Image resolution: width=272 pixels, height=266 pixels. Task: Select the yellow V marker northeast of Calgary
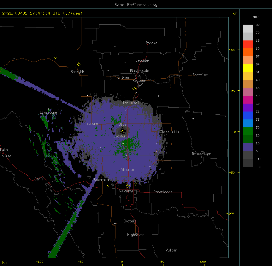coord(135,184)
